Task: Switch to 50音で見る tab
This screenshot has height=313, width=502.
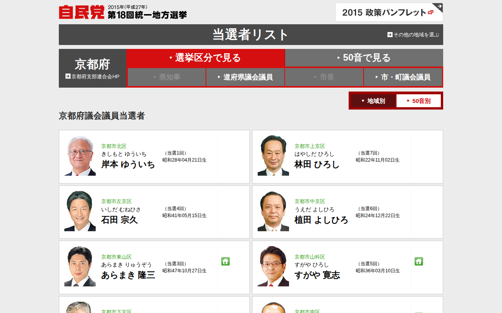Action: point(364,58)
